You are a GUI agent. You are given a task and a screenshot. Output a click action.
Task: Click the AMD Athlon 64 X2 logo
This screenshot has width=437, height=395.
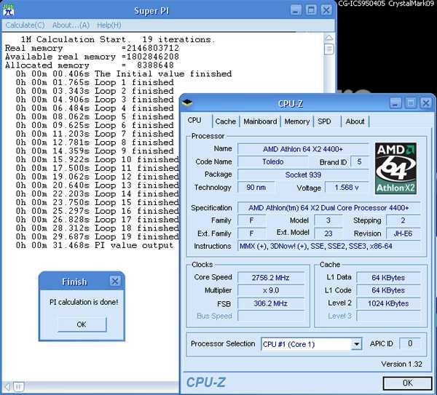pos(395,169)
